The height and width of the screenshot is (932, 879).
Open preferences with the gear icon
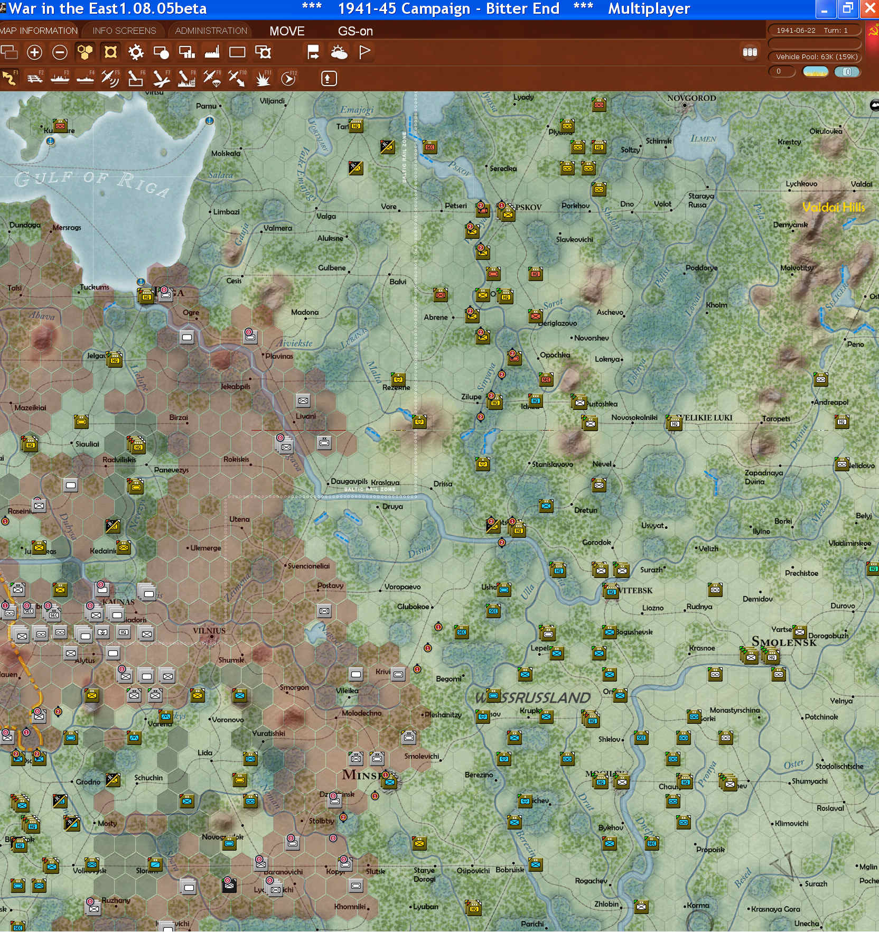(136, 52)
